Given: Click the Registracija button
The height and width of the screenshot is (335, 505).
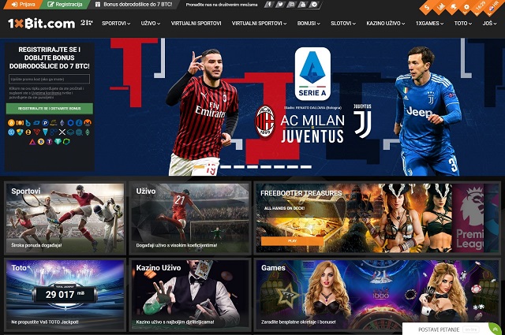Looking at the screenshot, I should [x=65, y=5].
